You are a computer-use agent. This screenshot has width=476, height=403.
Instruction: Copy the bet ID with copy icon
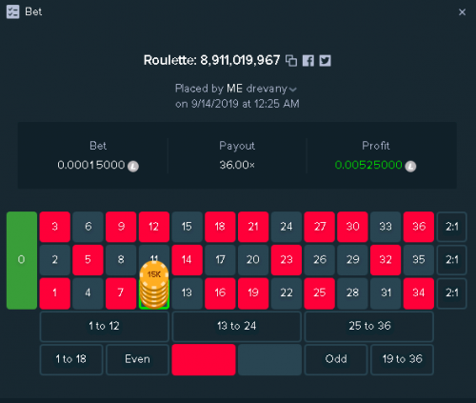[x=291, y=60]
